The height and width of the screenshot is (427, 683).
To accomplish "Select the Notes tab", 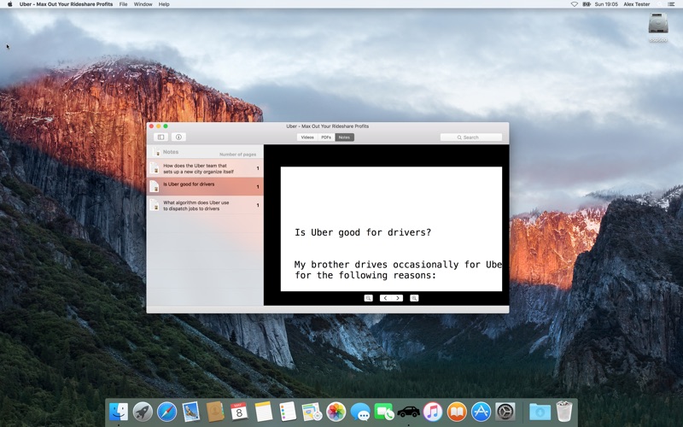I will [344, 137].
